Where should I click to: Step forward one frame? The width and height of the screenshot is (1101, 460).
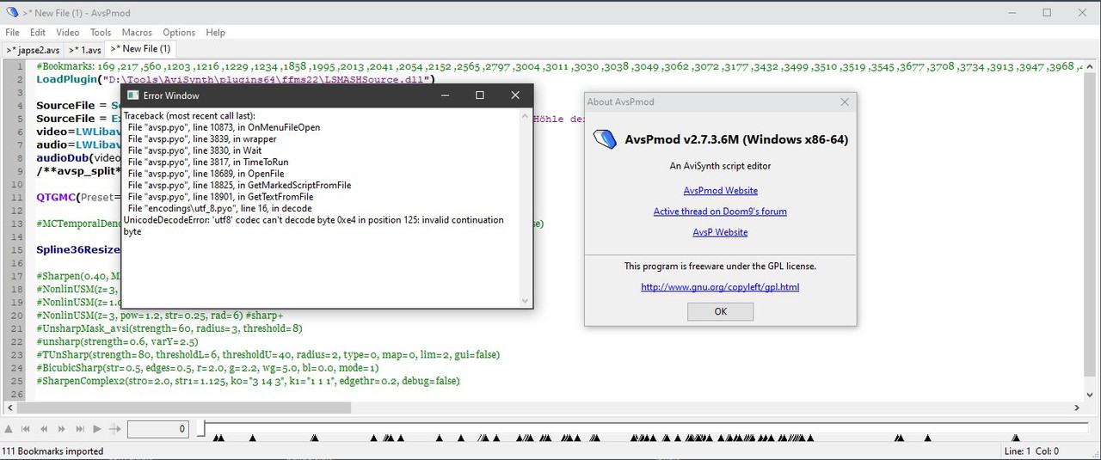pos(62,428)
